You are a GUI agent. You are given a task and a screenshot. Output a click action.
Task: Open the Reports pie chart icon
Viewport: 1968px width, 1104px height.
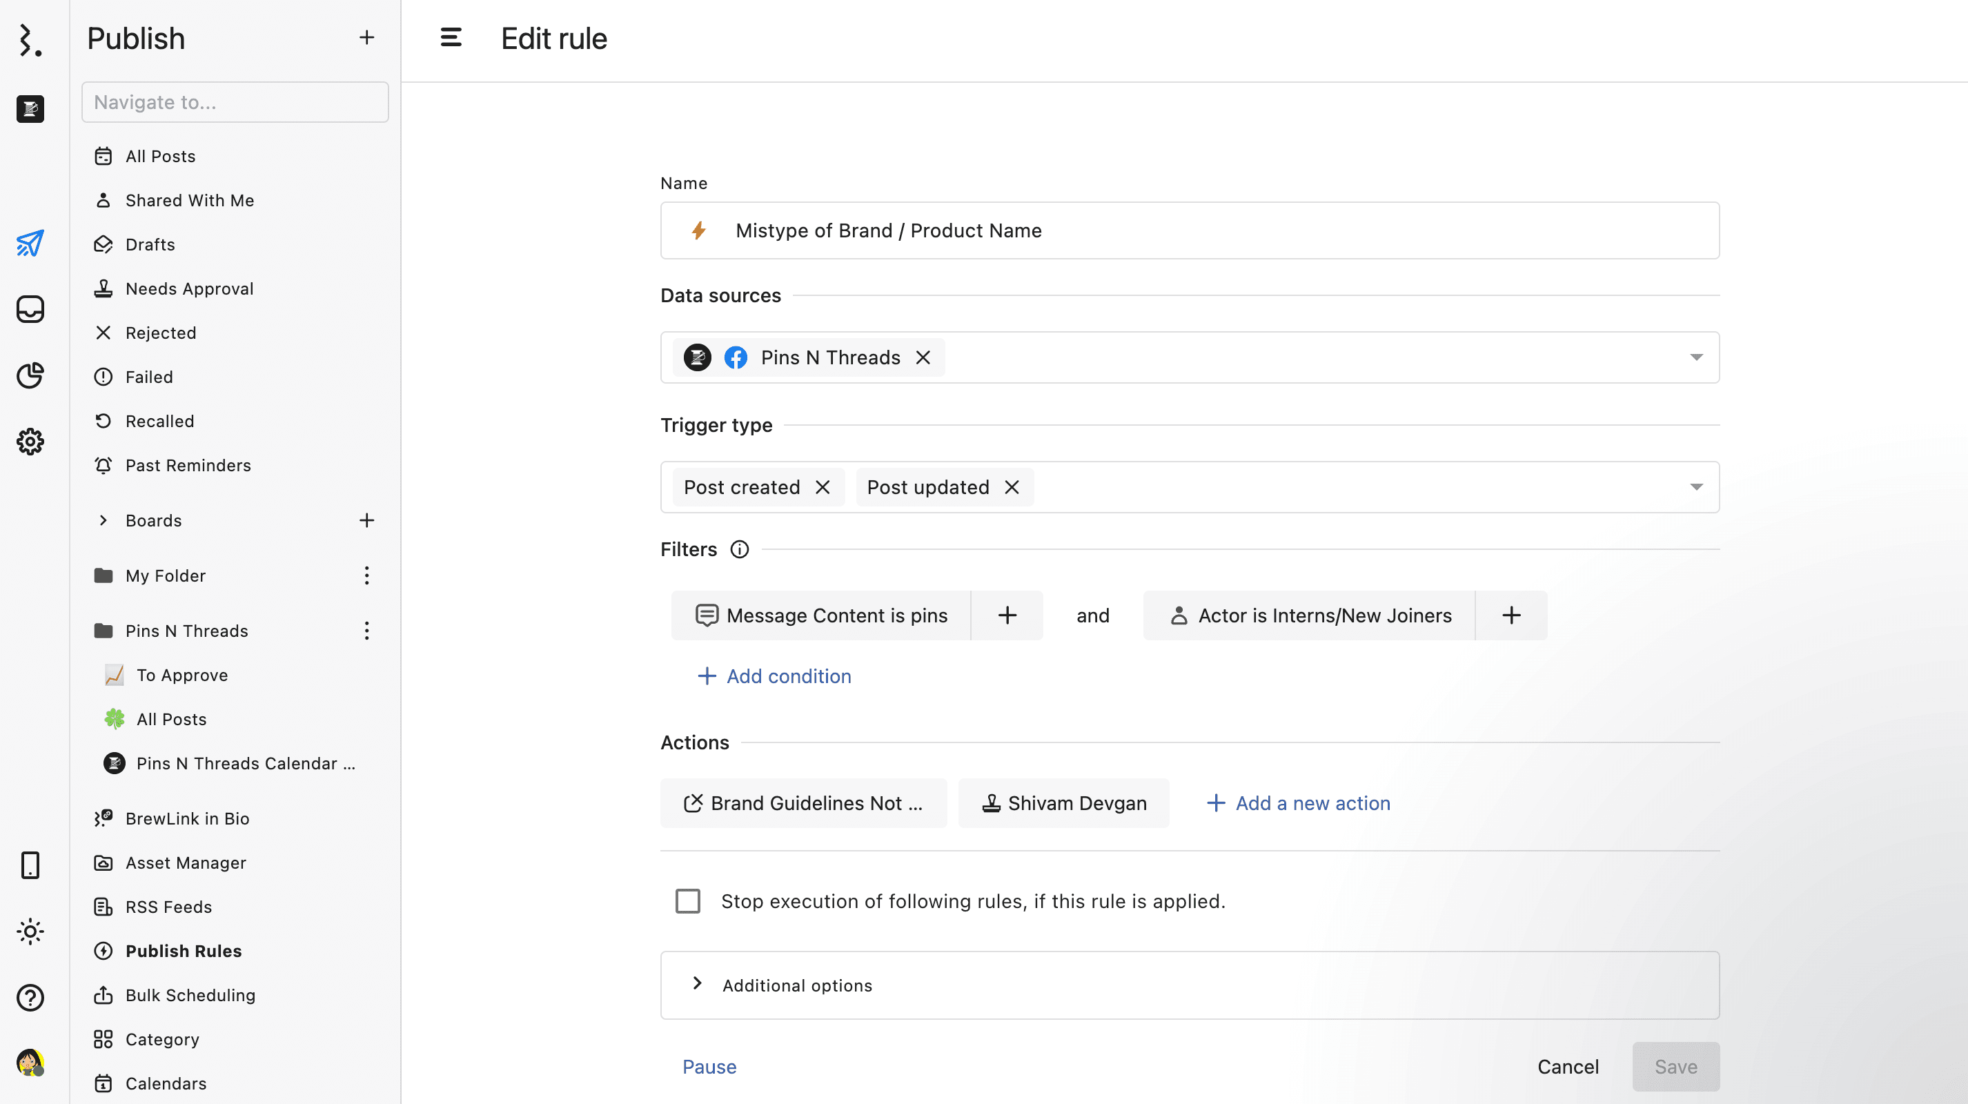pyautogui.click(x=30, y=375)
